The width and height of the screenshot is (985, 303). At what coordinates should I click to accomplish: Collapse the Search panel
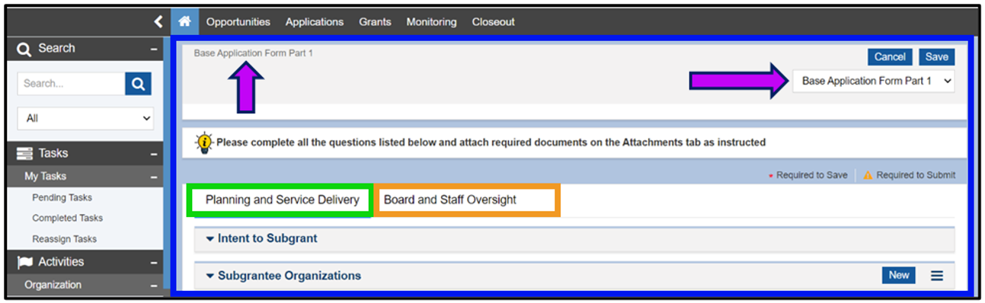pos(154,49)
